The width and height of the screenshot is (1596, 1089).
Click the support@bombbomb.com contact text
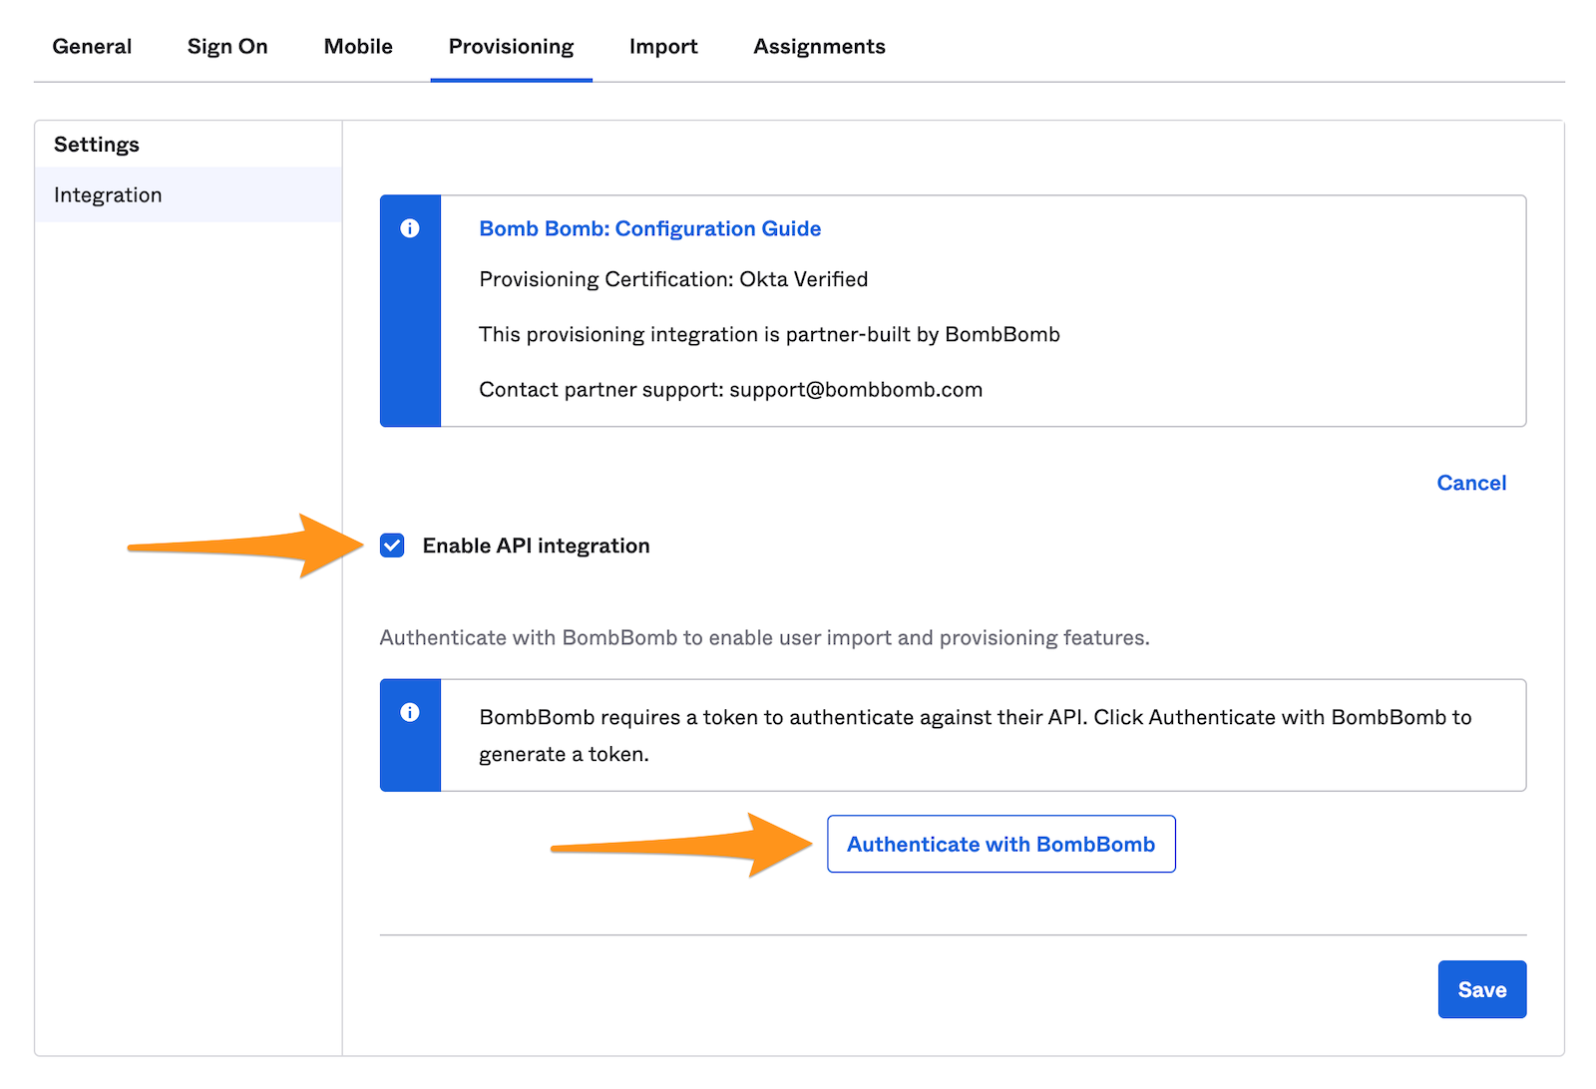856,390
